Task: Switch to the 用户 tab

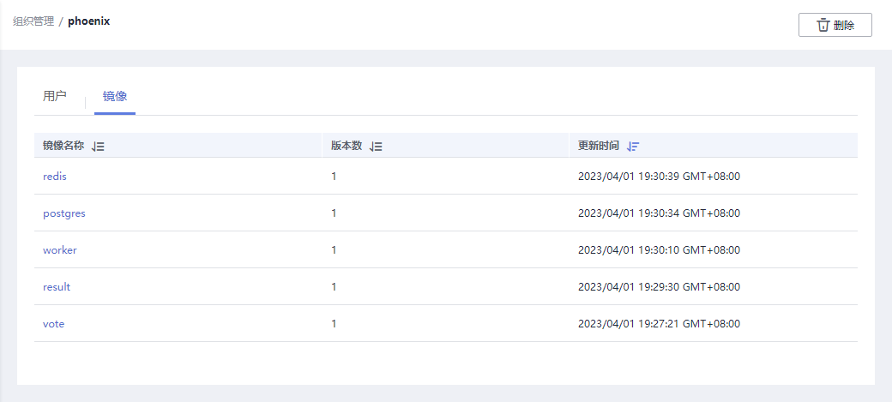Action: [55, 96]
